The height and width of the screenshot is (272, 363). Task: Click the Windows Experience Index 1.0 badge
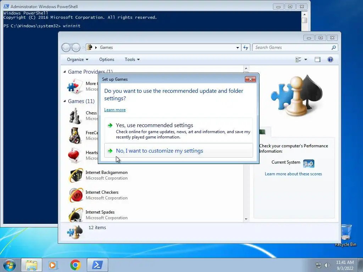[309, 164]
